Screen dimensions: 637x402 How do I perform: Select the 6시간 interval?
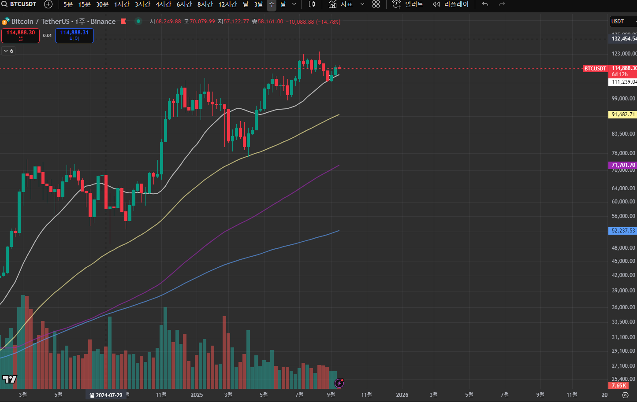coord(184,4)
